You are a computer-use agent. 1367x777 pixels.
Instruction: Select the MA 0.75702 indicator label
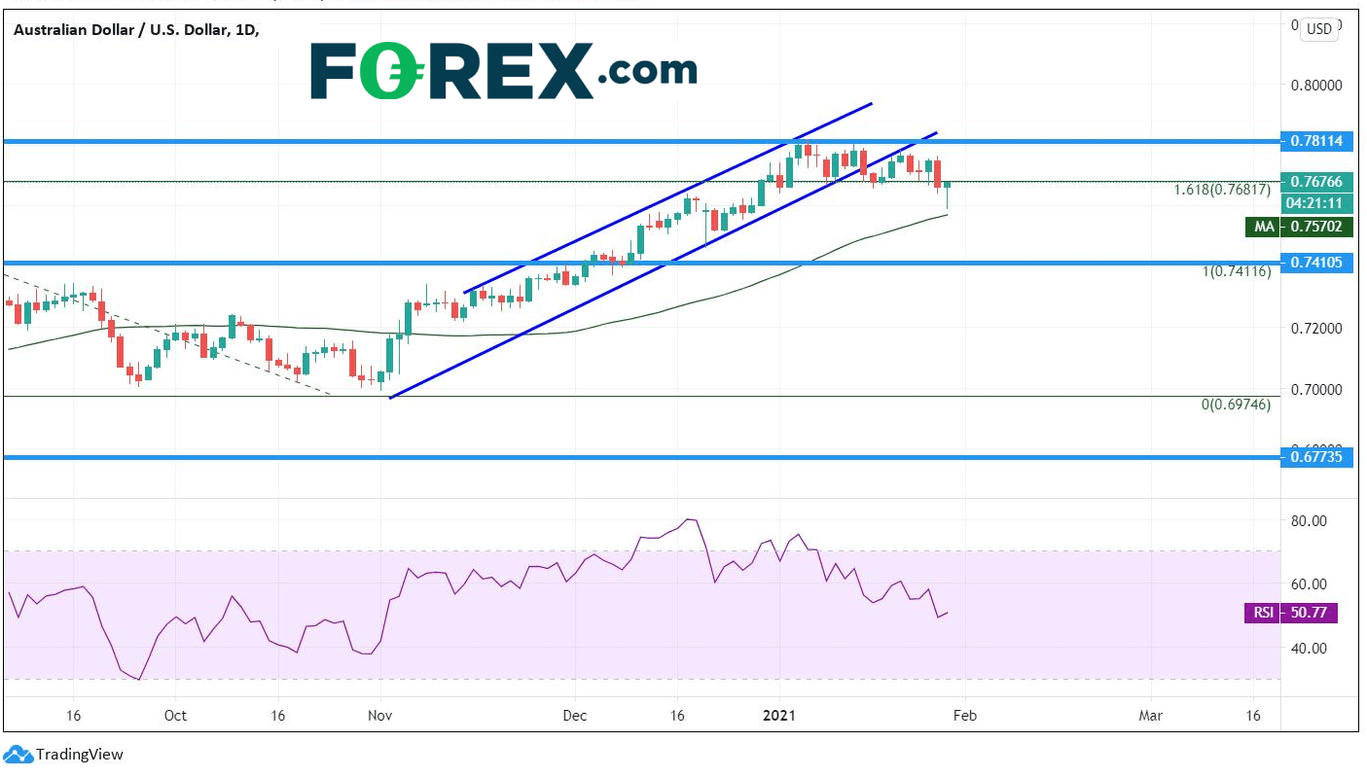point(1298,228)
